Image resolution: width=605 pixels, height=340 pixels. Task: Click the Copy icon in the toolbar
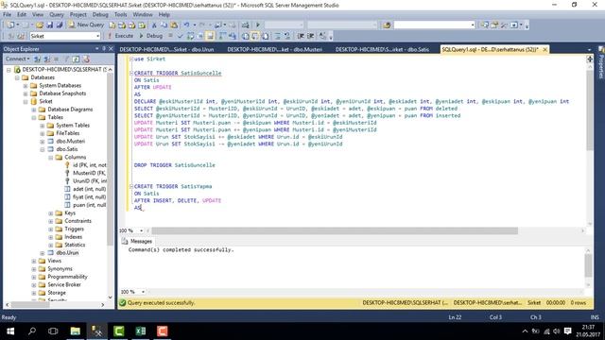[164, 25]
